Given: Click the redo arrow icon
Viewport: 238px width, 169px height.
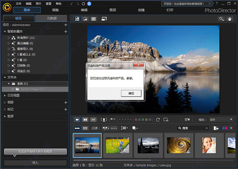Looking at the screenshot, I should tap(78, 4).
